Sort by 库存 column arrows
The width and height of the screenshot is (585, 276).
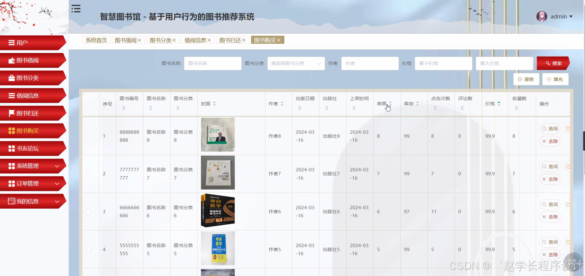[418, 104]
